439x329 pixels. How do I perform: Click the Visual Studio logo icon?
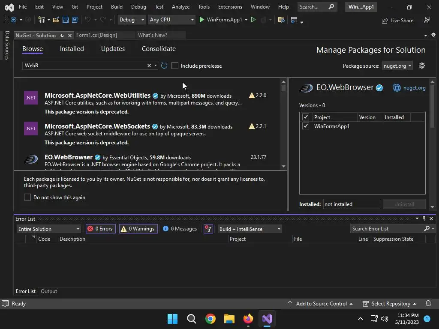point(9,7)
